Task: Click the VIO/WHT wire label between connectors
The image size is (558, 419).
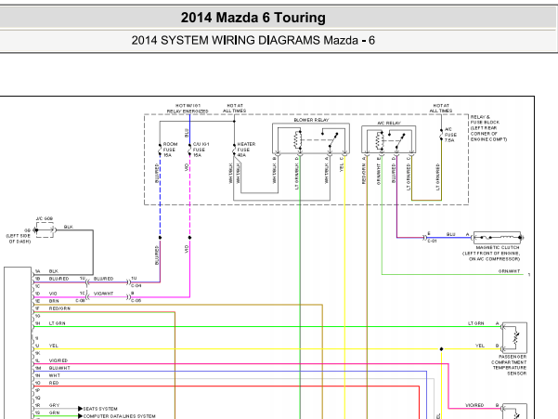Action: tap(104, 294)
